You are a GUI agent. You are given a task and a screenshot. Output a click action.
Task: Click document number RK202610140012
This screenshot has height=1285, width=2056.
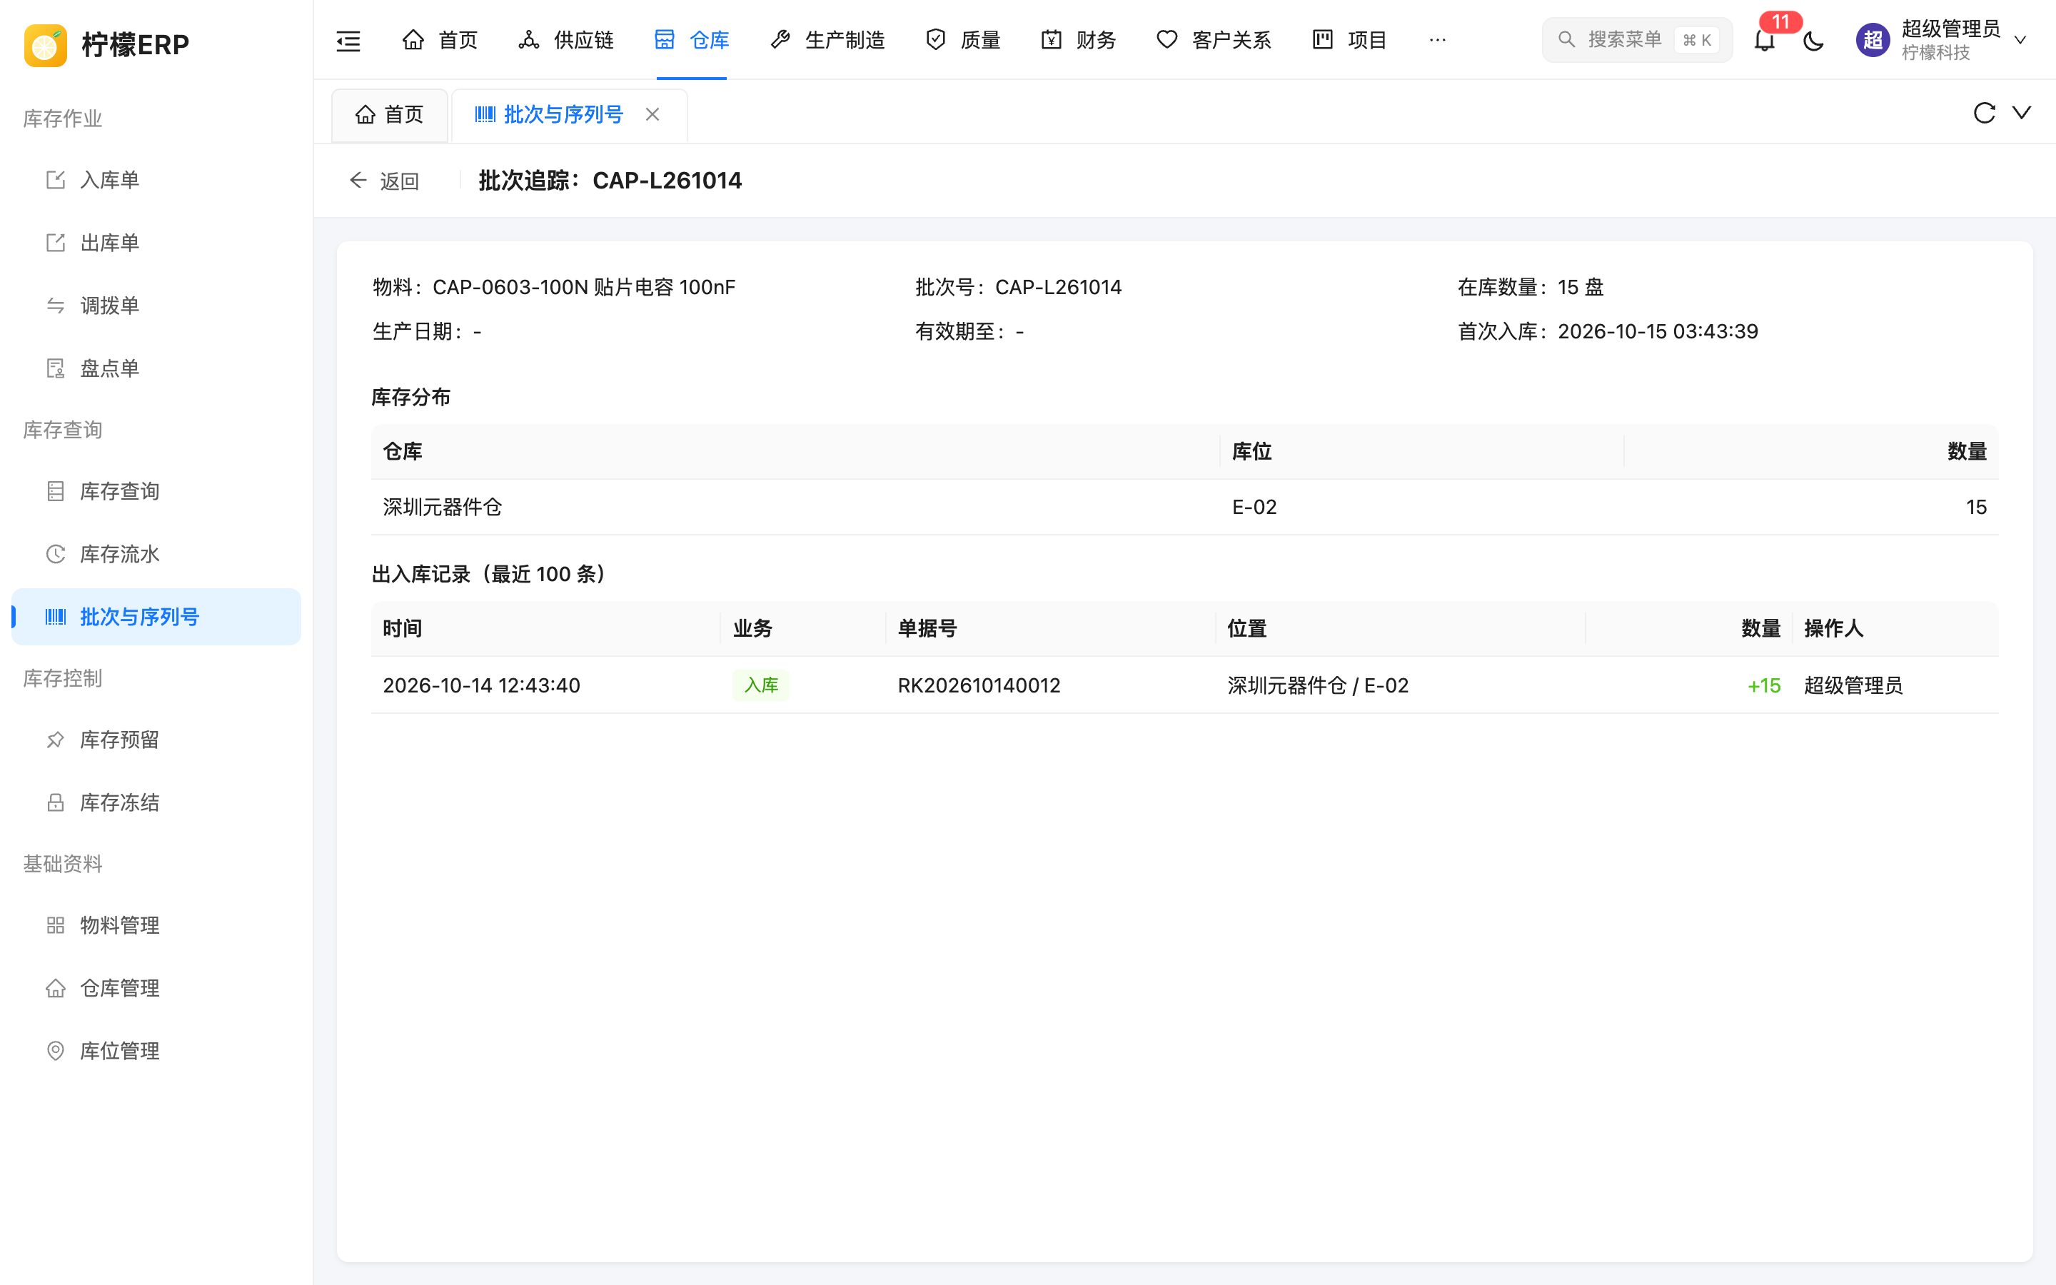(x=979, y=686)
